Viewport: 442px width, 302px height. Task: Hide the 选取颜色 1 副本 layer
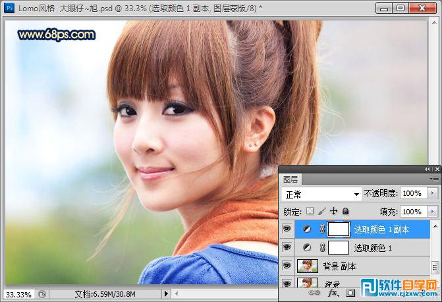287,229
